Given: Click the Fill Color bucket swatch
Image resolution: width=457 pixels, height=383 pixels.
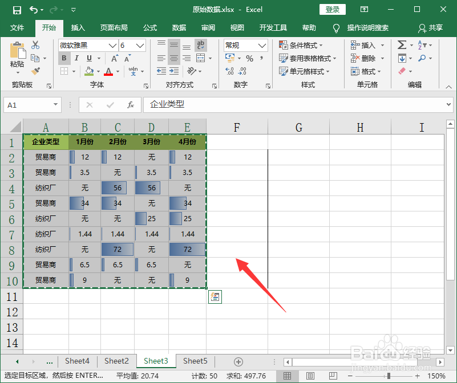Looking at the screenshot, I should 89,71.
